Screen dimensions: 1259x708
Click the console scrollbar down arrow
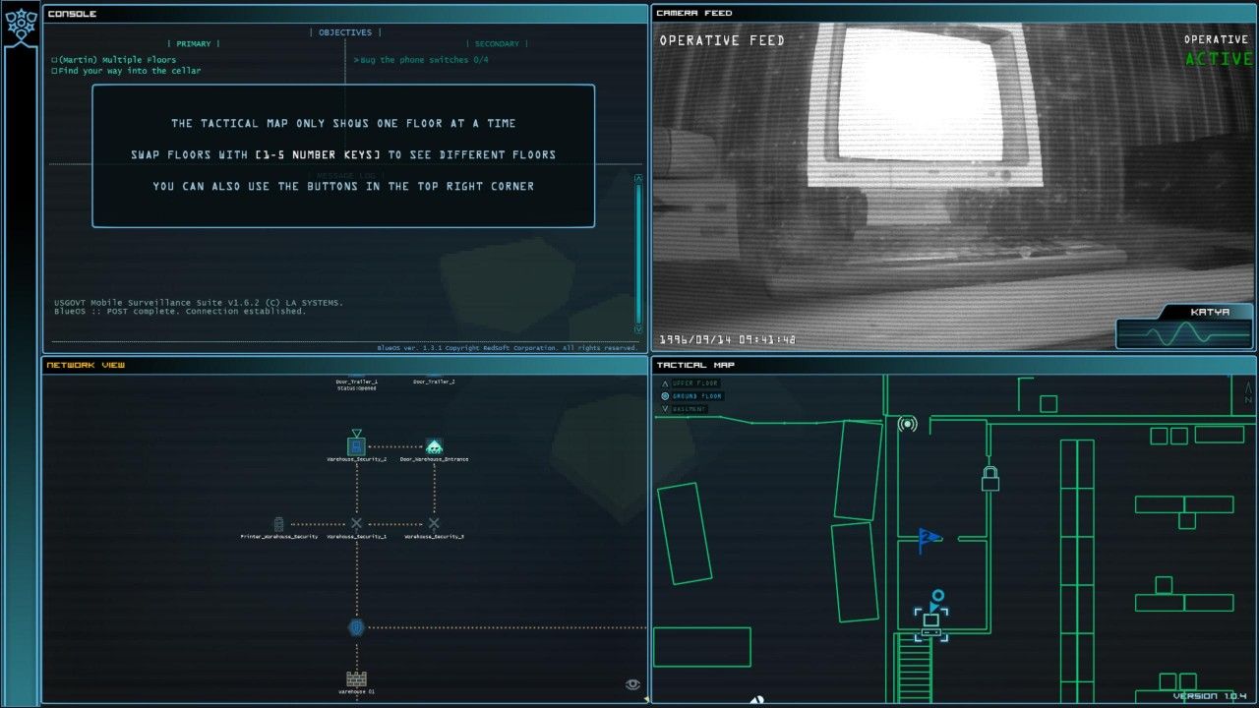pos(637,328)
